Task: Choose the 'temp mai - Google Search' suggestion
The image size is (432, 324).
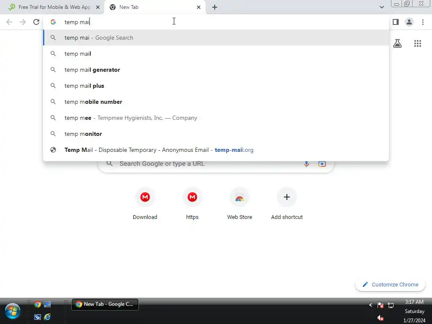Action: [216, 38]
